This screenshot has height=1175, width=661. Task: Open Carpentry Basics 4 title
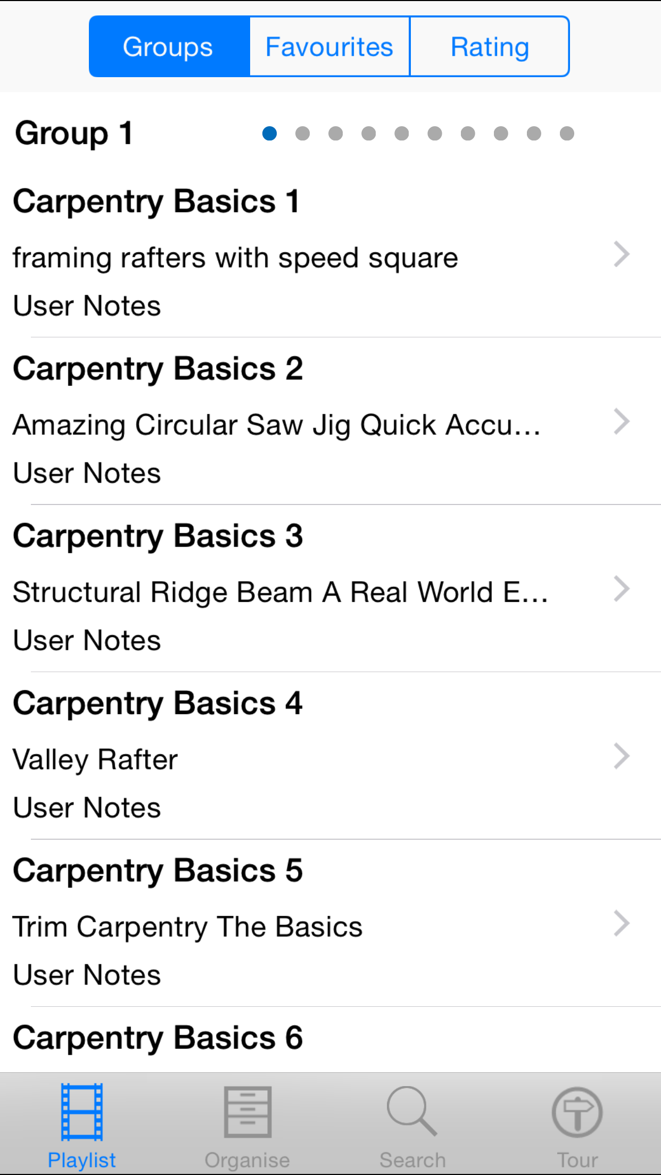tap(158, 704)
